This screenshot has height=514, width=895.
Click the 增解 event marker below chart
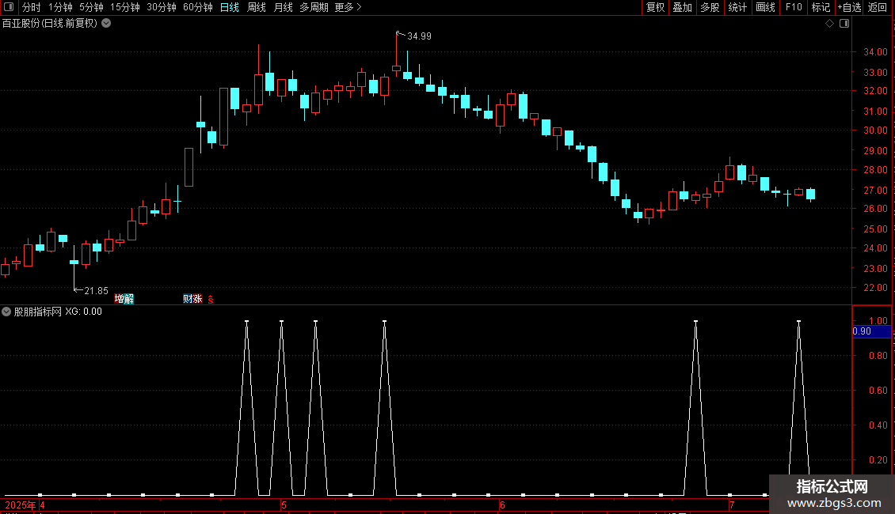coord(124,299)
